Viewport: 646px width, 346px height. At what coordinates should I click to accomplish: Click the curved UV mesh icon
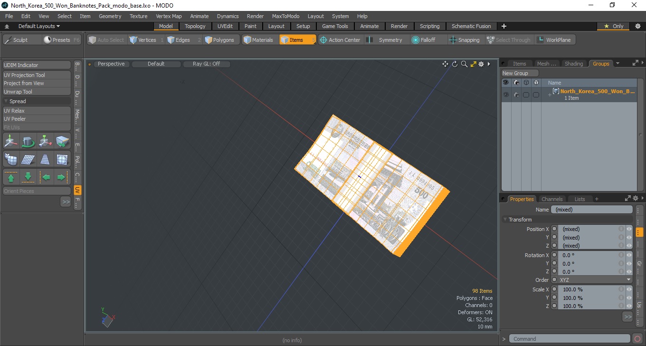point(11,159)
